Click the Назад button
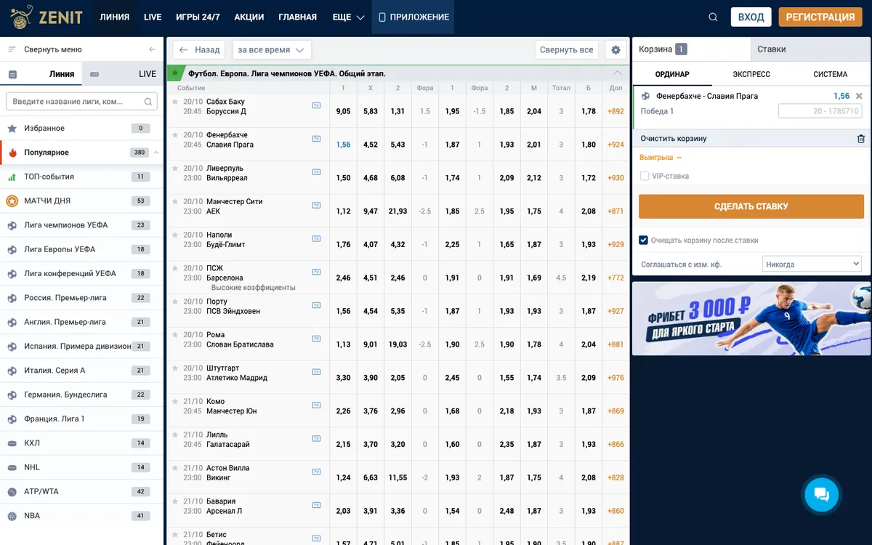872x545 pixels. (x=200, y=49)
